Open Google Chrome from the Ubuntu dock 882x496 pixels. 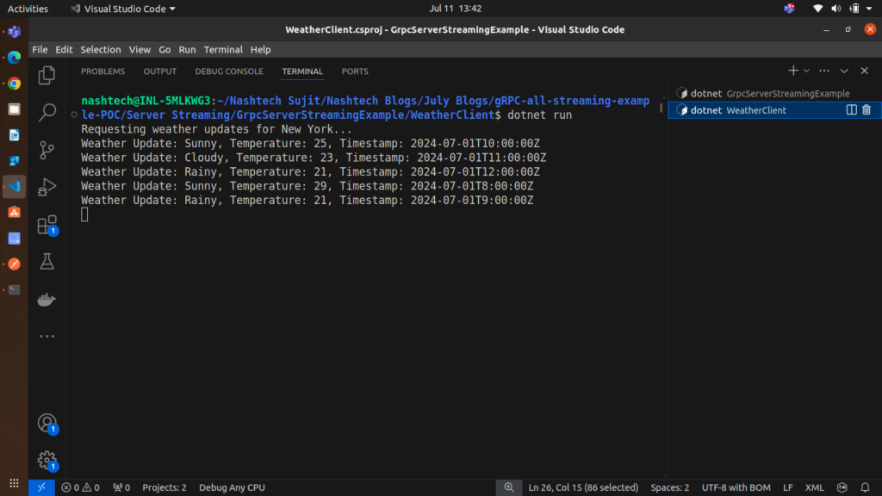tap(14, 84)
